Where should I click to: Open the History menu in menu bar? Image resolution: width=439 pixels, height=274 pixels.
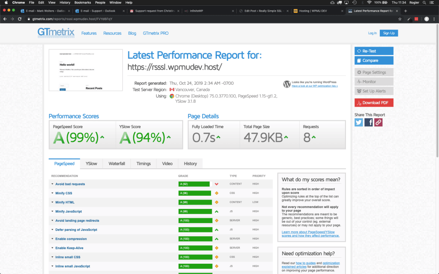point(65,3)
